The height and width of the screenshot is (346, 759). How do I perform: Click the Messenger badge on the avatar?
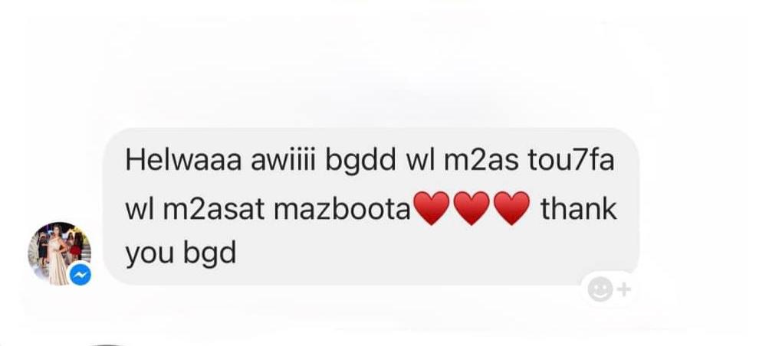(80, 276)
